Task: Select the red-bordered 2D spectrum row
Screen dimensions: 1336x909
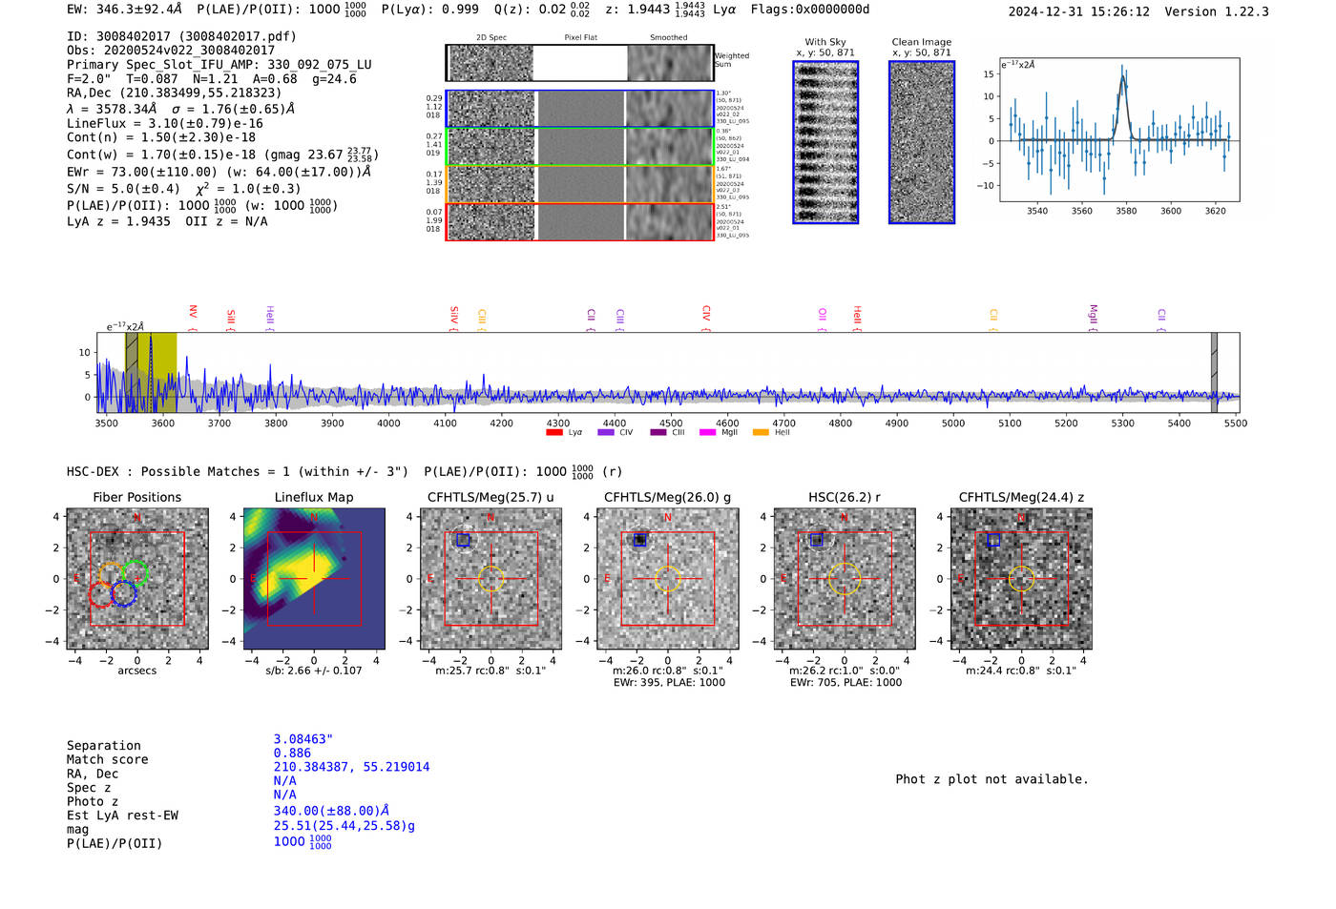Action: 580,221
